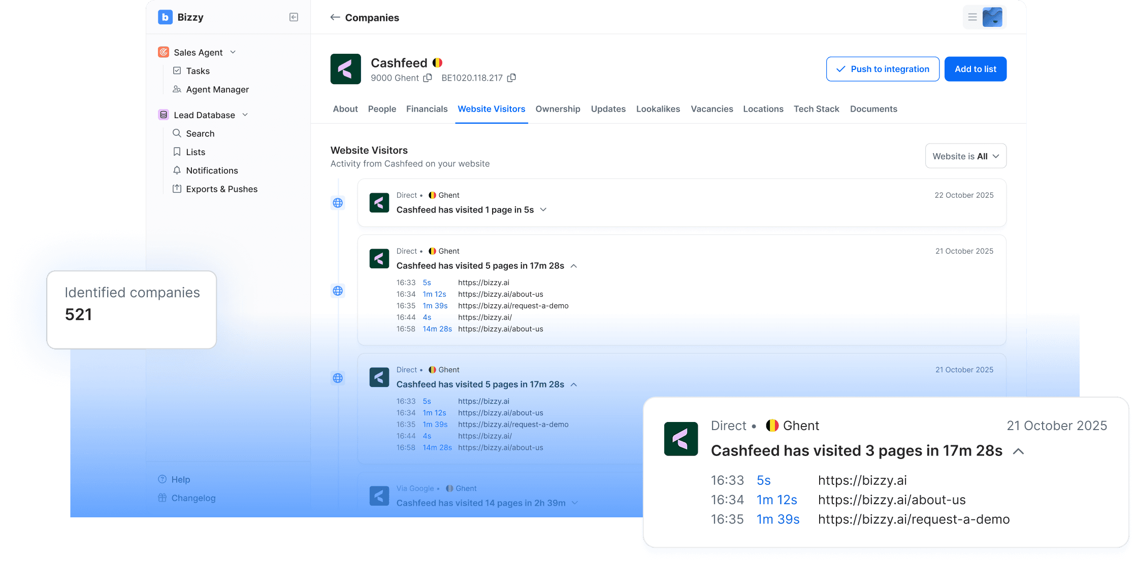The image size is (1136, 564).
Task: Open the Tech Stack tab
Action: [x=816, y=109]
